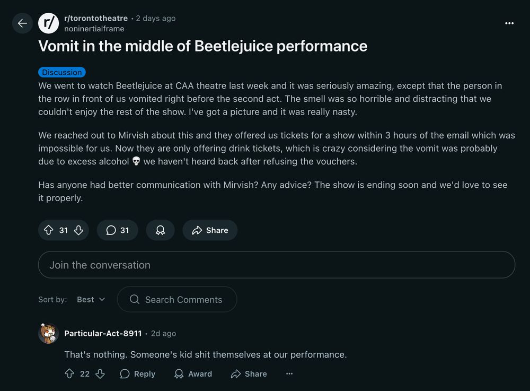The height and width of the screenshot is (391, 530).
Task: Downvote the Beetlejuice vomit post
Action: point(78,230)
